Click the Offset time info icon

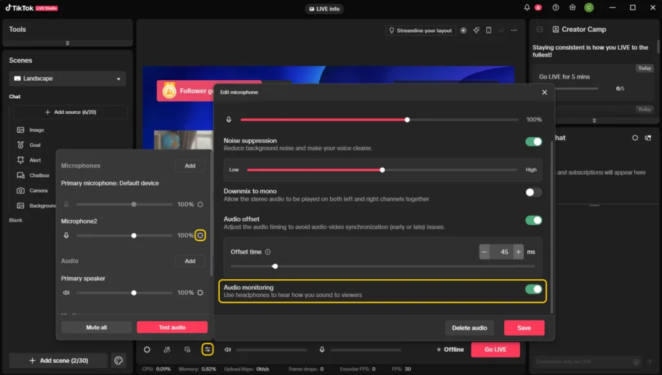[x=268, y=252]
